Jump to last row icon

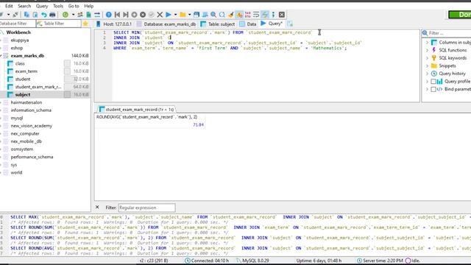[x=126, y=15]
